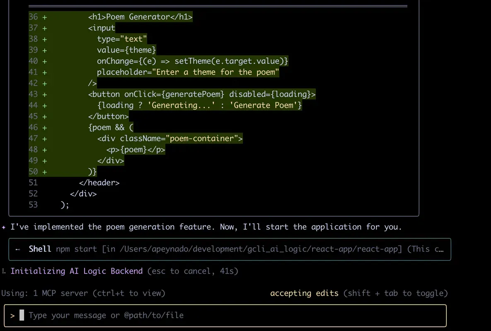Click the prompt arrow in message box
The image size is (491, 331).
pyautogui.click(x=12, y=316)
